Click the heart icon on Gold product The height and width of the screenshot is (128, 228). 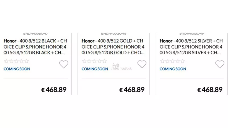pos(142,64)
